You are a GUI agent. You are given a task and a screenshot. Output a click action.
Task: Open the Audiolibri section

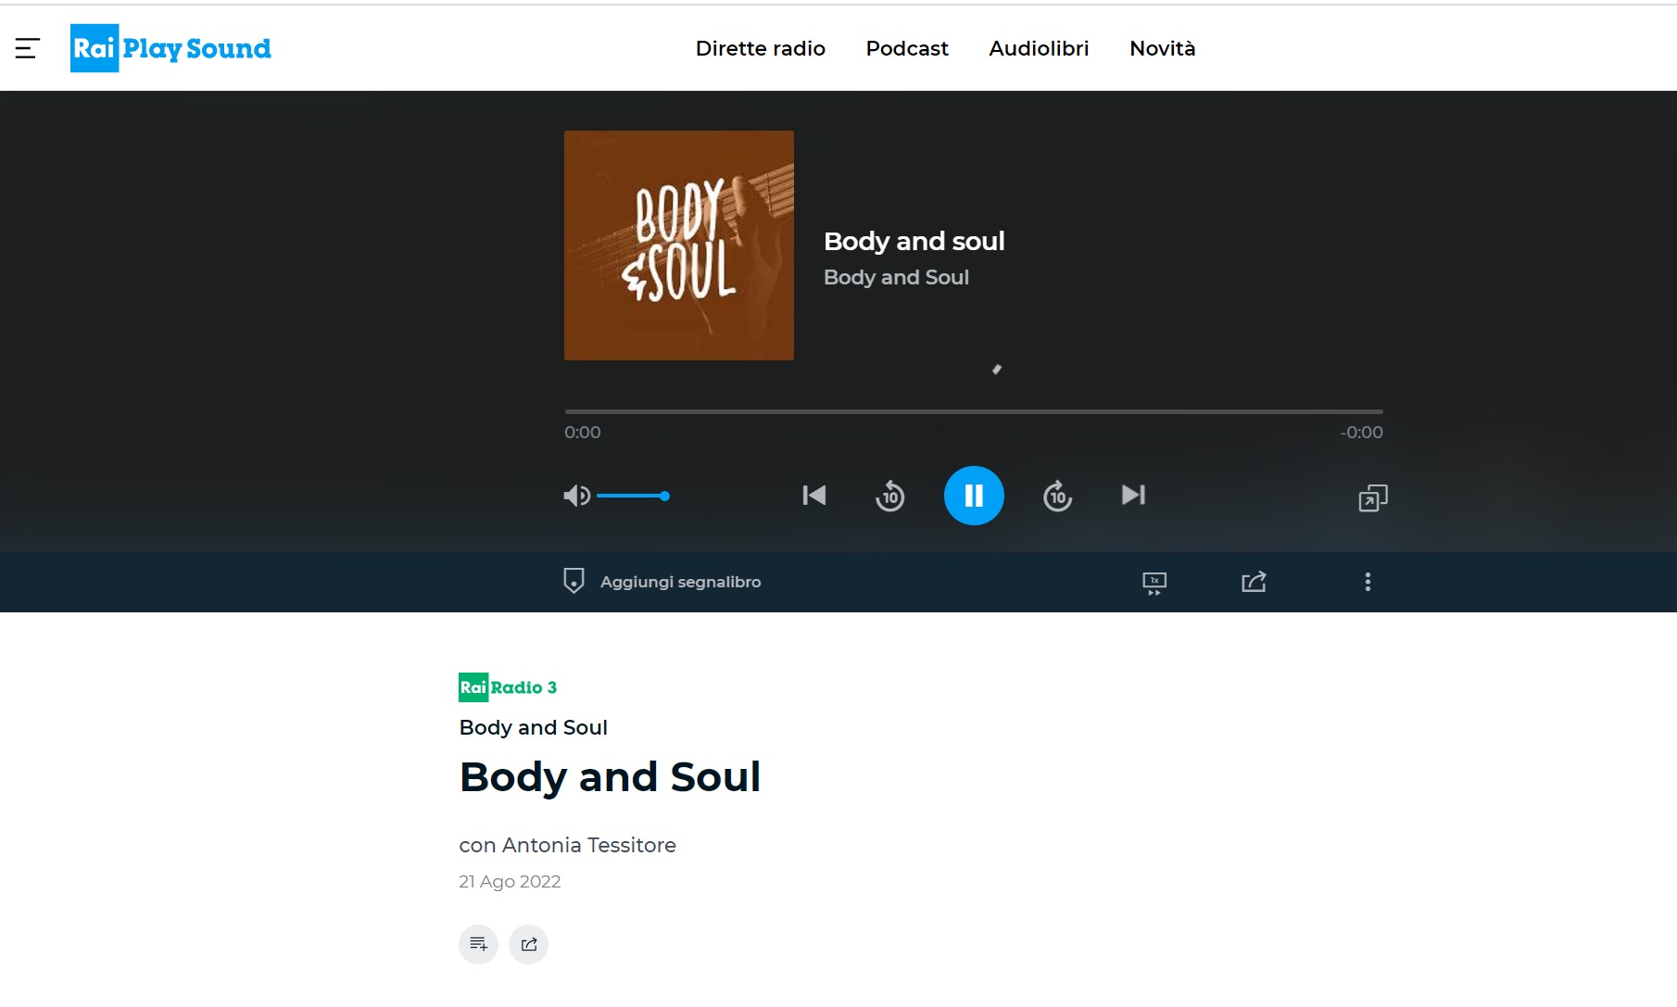click(1039, 48)
